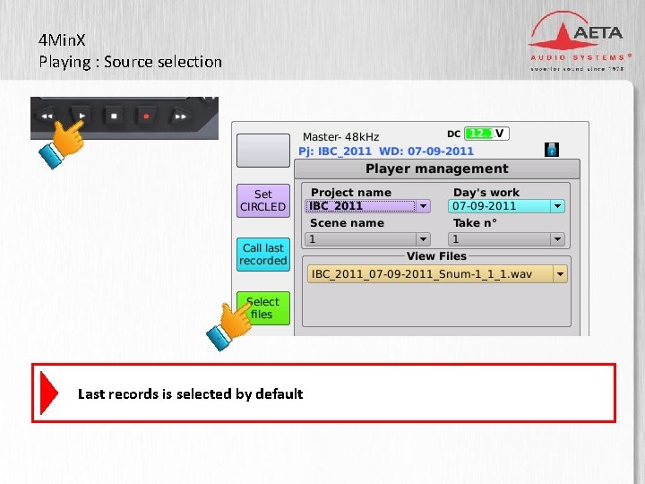Click the WD: 07-09-2011 status text
Viewport: 645px width, 484px height.
click(x=426, y=151)
